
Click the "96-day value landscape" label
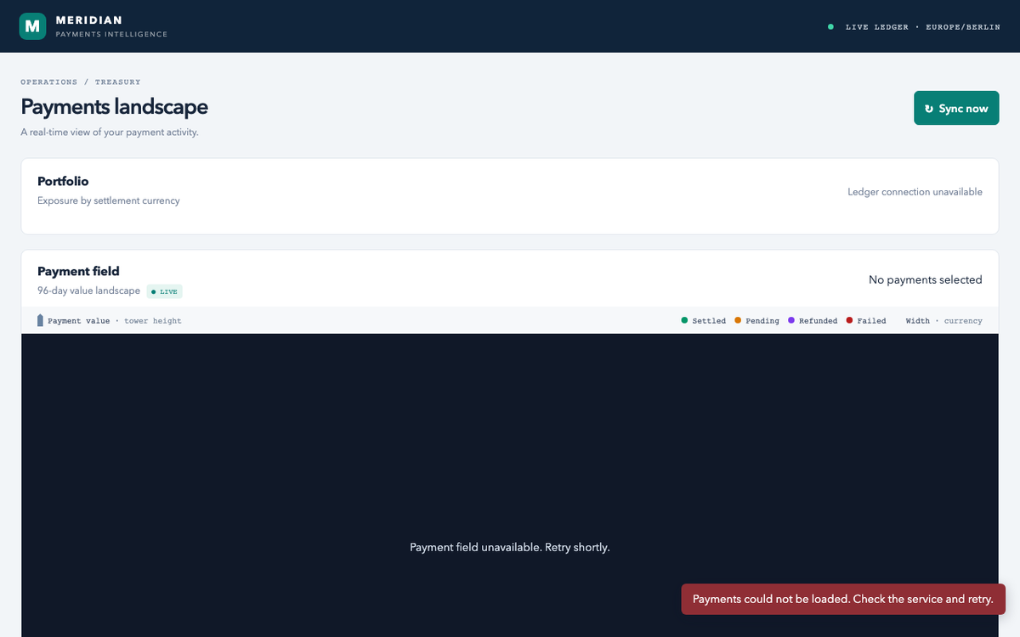click(88, 290)
